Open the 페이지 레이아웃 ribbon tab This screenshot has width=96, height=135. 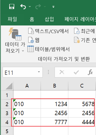click(80, 19)
